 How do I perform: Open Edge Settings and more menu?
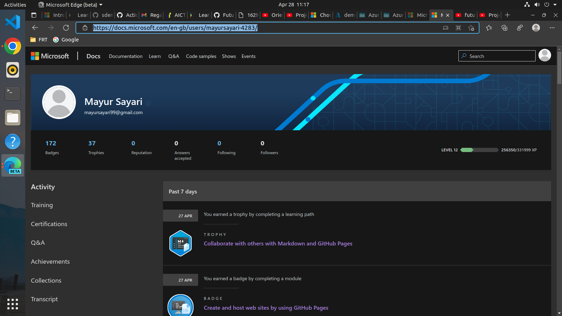pos(552,28)
